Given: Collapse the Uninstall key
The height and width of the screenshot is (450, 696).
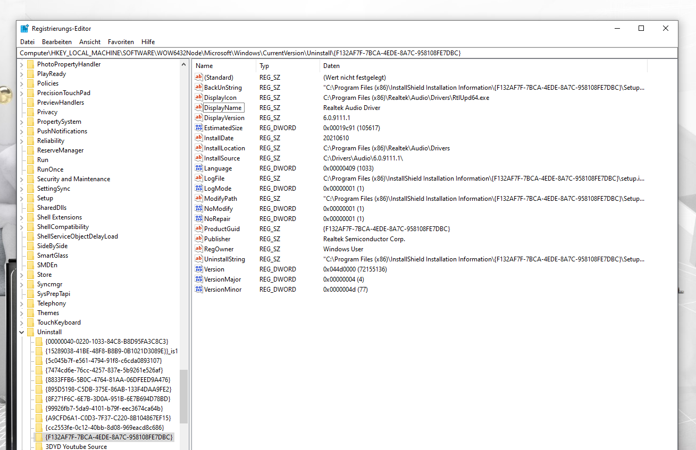Looking at the screenshot, I should click(x=22, y=332).
